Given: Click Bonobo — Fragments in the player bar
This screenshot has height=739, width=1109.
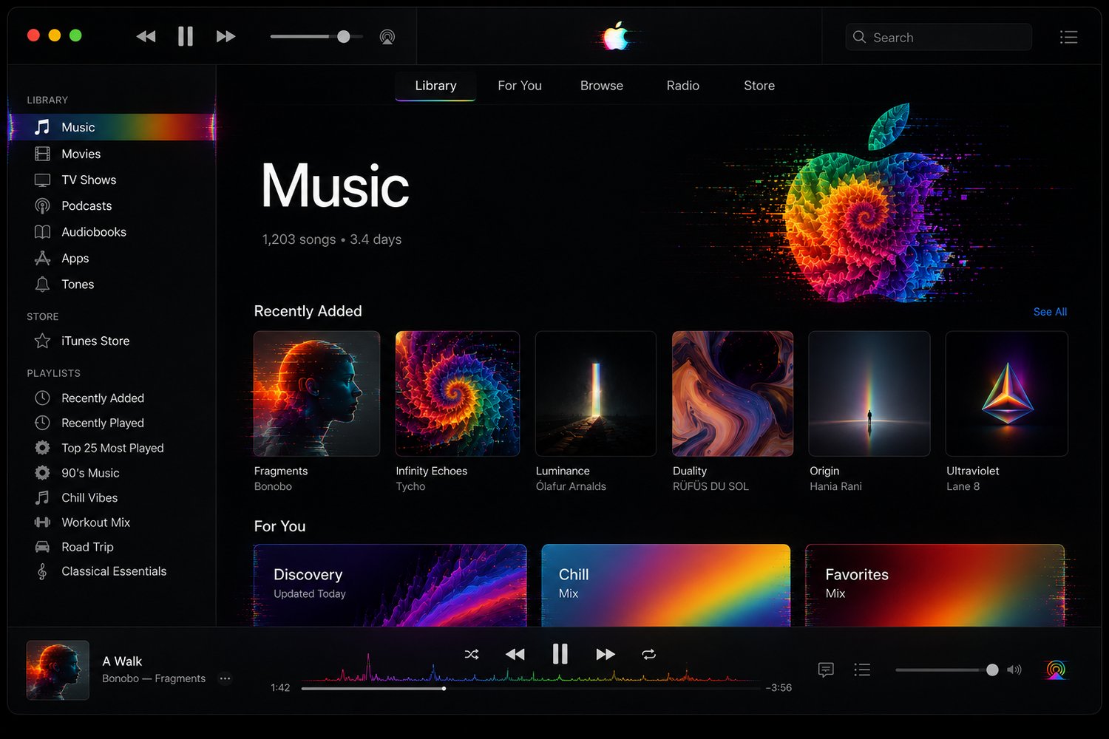Looking at the screenshot, I should (x=154, y=678).
